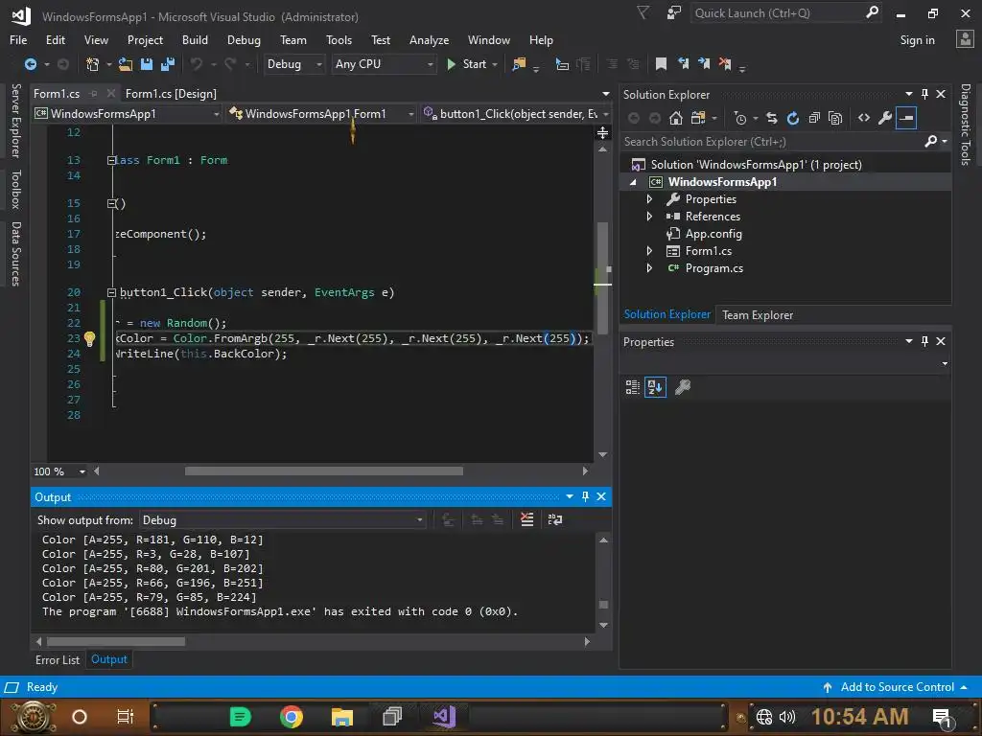
Task: Open the Show output from dropdown
Action: pos(283,520)
